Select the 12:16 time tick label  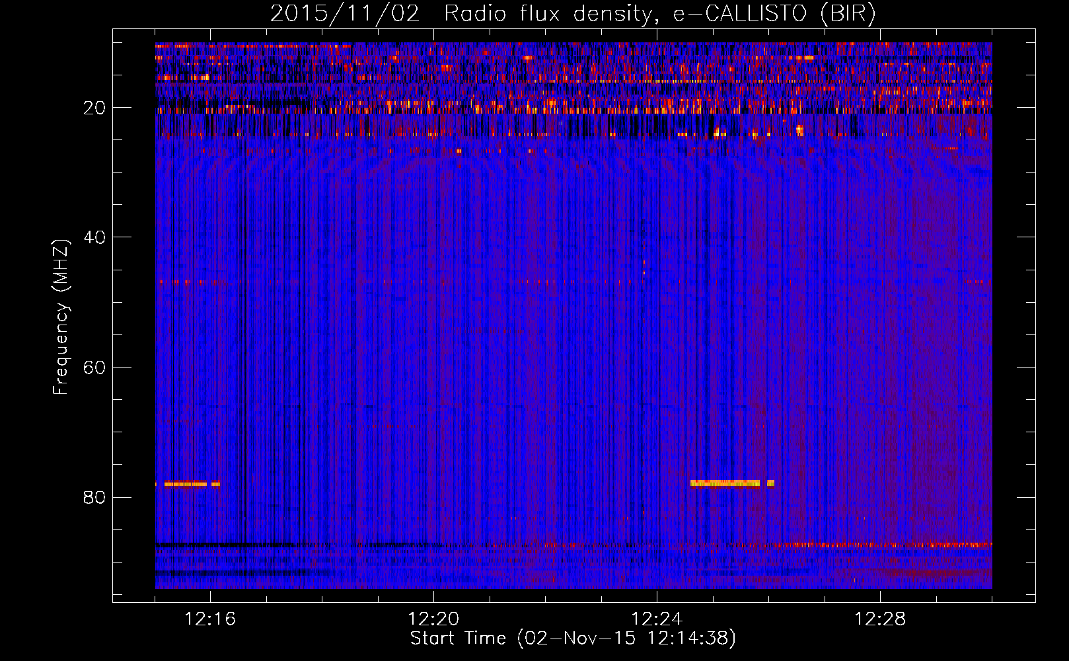[x=210, y=619]
